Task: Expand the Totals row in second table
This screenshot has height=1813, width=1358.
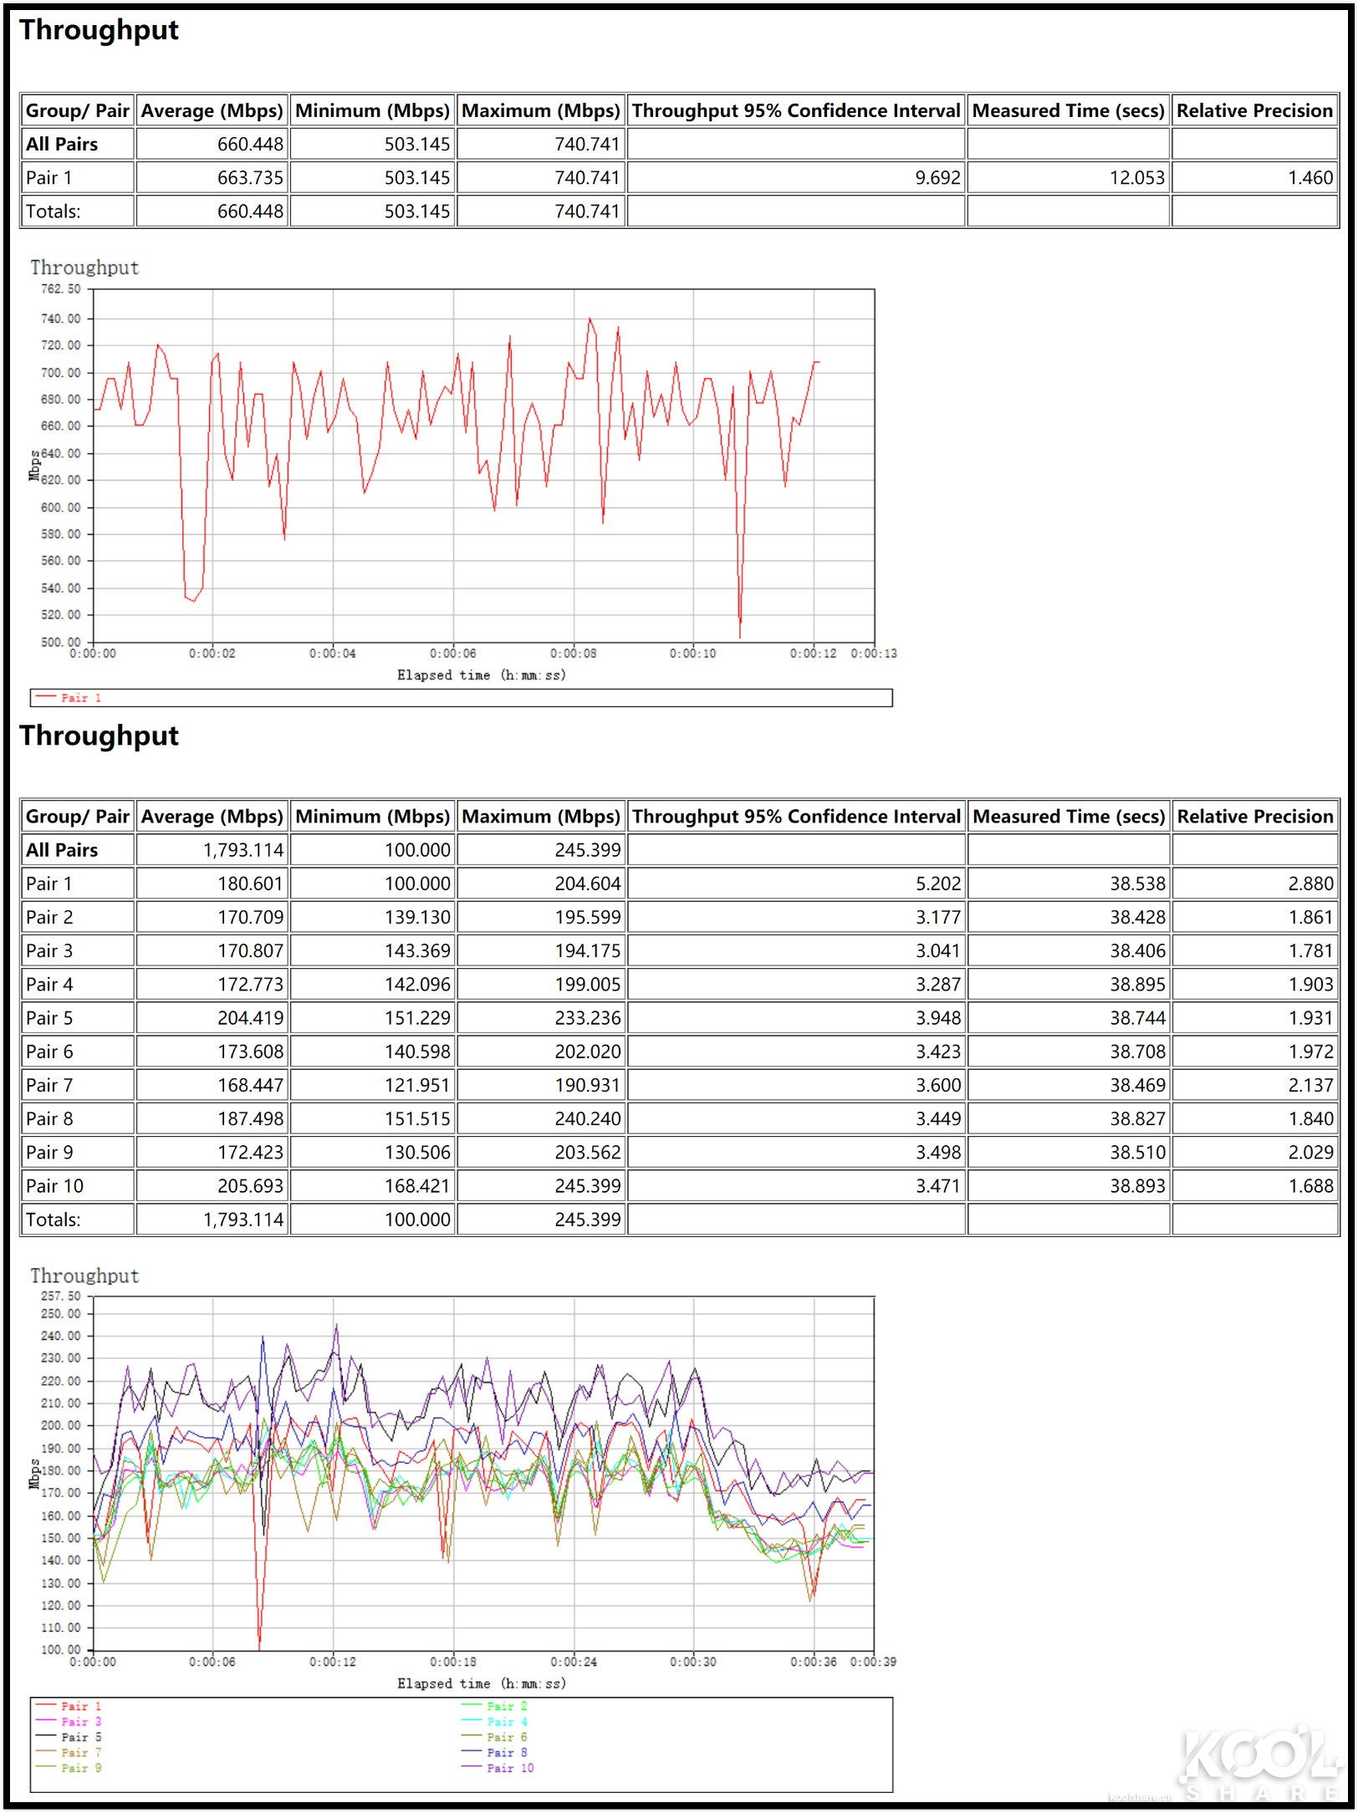Action: coord(55,1220)
